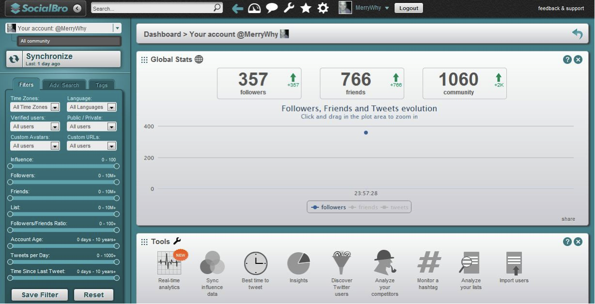Image resolution: width=595 pixels, height=304 pixels.
Task: Open help for the Global Stats panel
Action: (567, 59)
